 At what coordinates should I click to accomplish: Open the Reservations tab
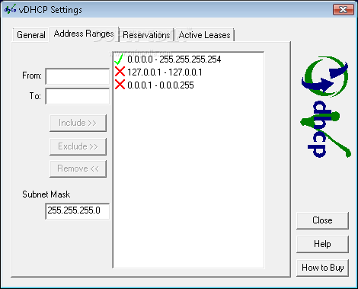pos(146,35)
